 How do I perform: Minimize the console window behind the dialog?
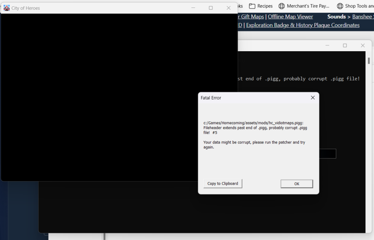(327, 46)
